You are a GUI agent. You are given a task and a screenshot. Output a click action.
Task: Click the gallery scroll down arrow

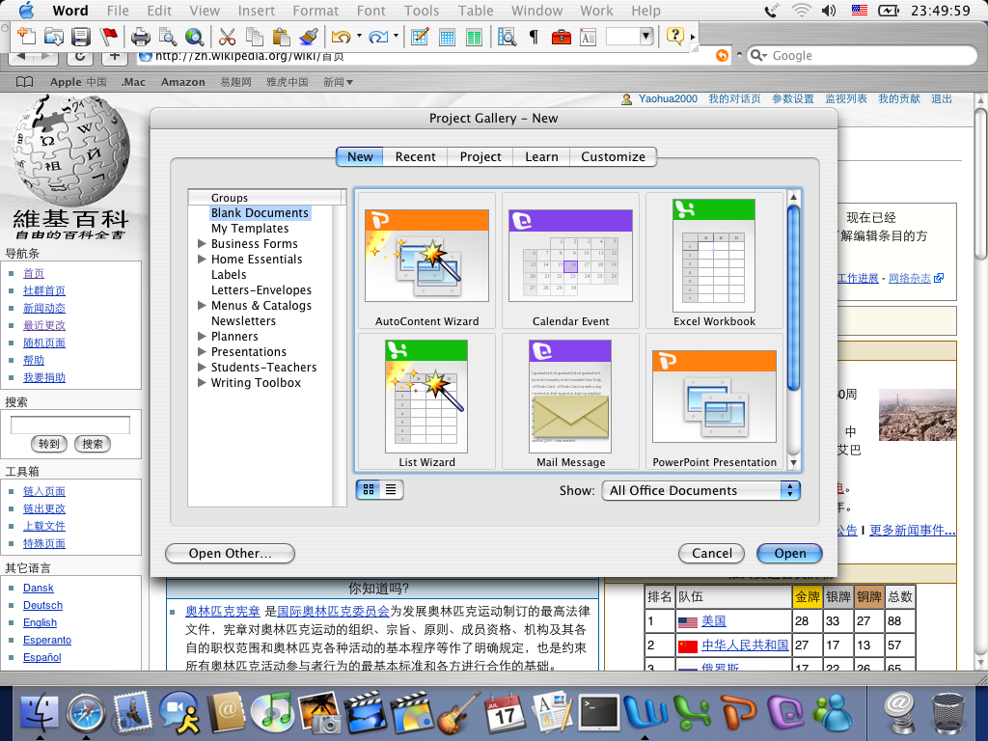point(793,463)
